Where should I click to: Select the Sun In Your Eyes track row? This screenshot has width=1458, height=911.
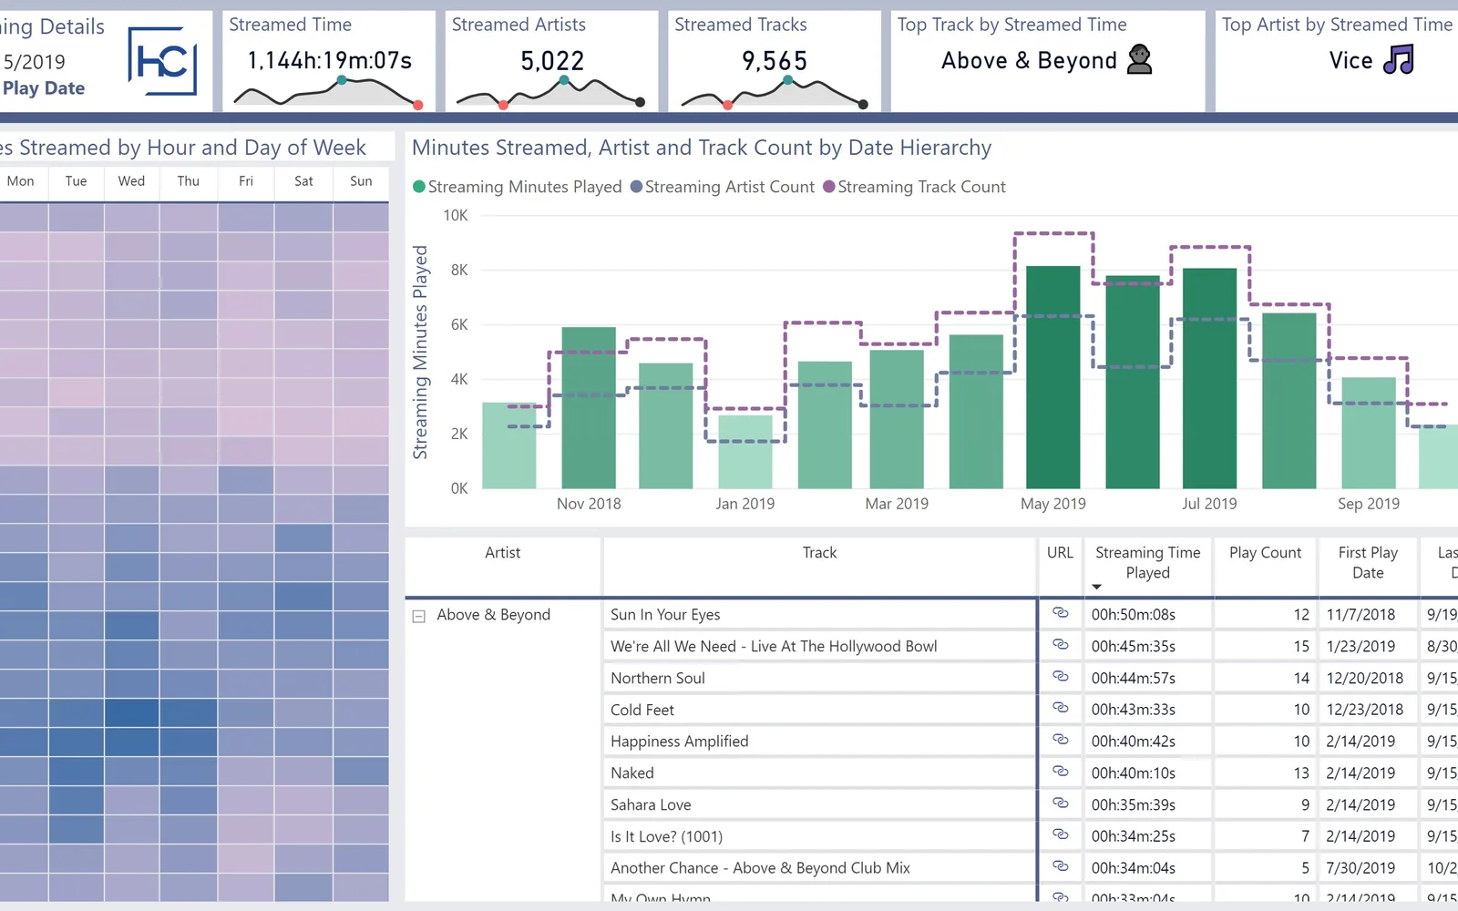pyautogui.click(x=819, y=615)
